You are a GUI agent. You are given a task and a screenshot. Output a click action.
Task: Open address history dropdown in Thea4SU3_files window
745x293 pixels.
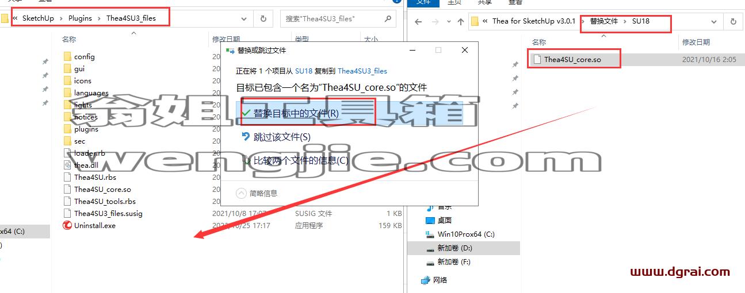pos(243,18)
